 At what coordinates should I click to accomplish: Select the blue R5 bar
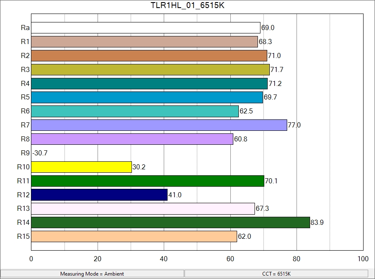tap(147, 97)
